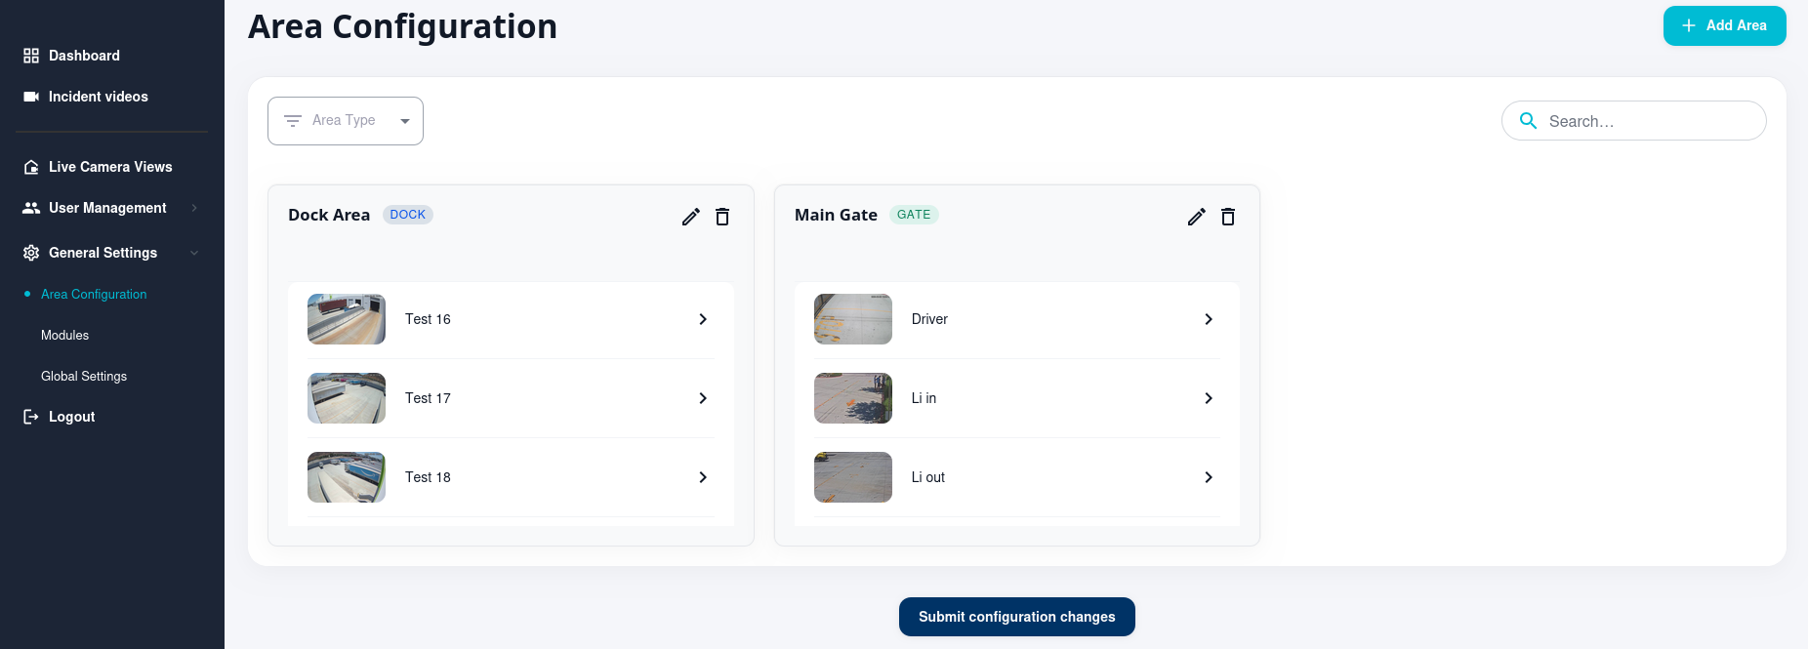Image resolution: width=1808 pixels, height=649 pixels.
Task: Click the Test 17 label text
Action: point(428,398)
